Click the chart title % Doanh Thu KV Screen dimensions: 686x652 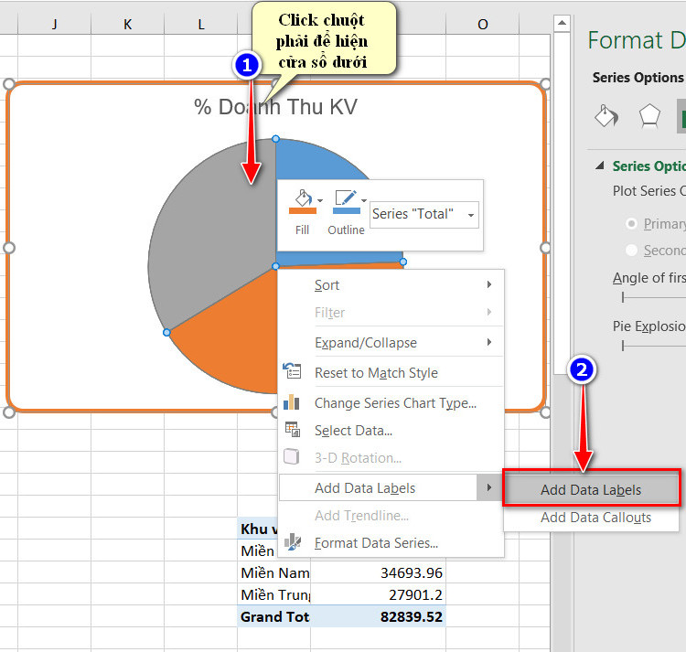(275, 107)
